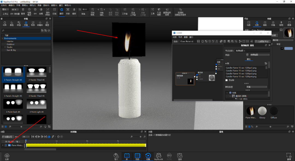295x161 pixels.
Task: Toggle the Library (库) panel in bottom bar
Action: coord(127,156)
